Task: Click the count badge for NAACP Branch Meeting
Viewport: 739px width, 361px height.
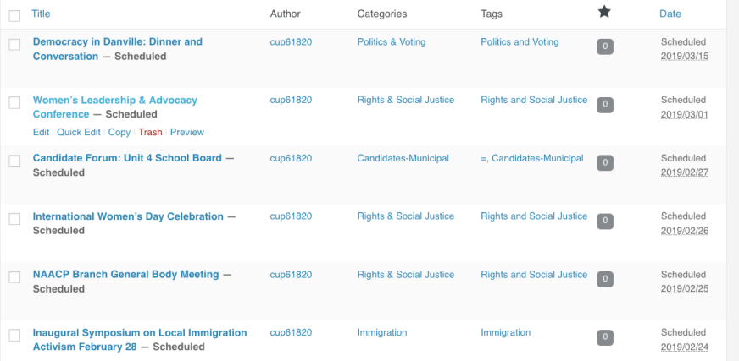Action: pyautogui.click(x=604, y=280)
